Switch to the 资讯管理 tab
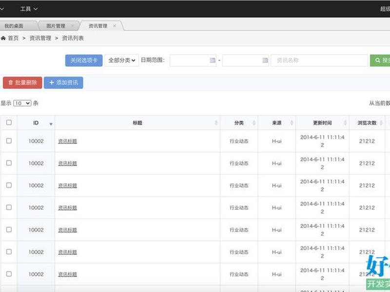 pyautogui.click(x=98, y=26)
